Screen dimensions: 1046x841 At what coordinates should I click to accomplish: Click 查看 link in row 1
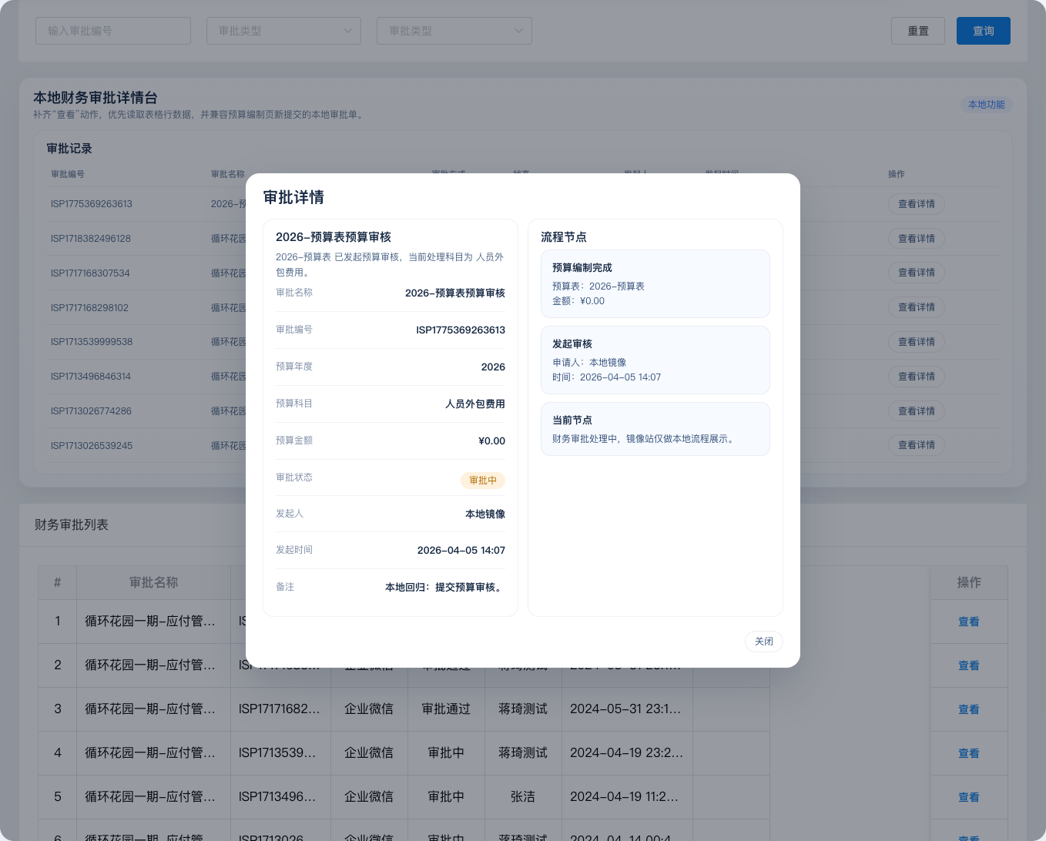[x=968, y=622]
